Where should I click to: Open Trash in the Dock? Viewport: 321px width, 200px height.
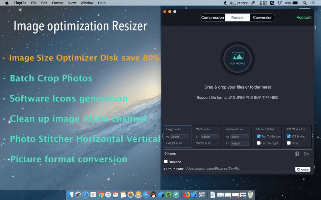(x=250, y=195)
